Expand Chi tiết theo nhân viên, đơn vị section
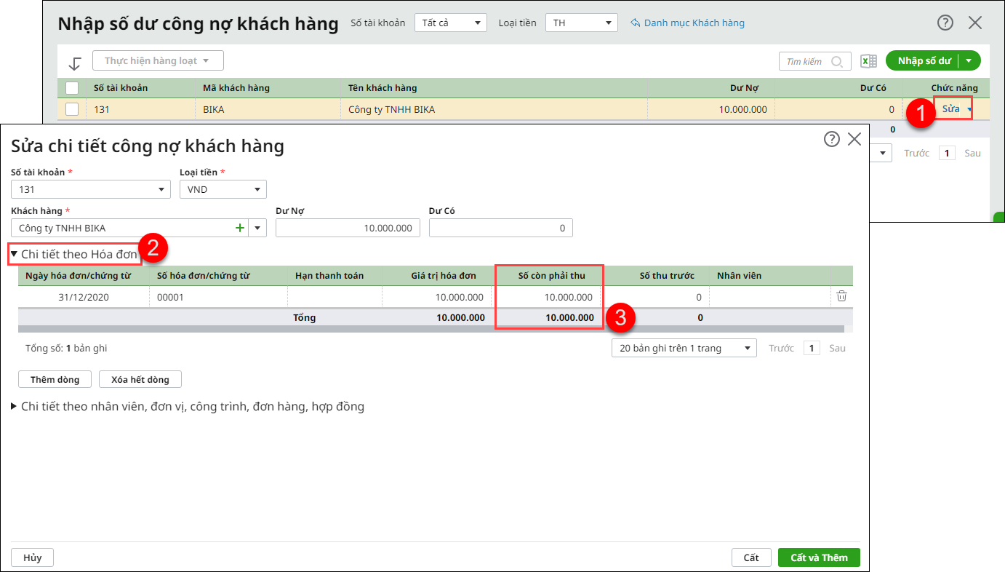 pos(188,406)
